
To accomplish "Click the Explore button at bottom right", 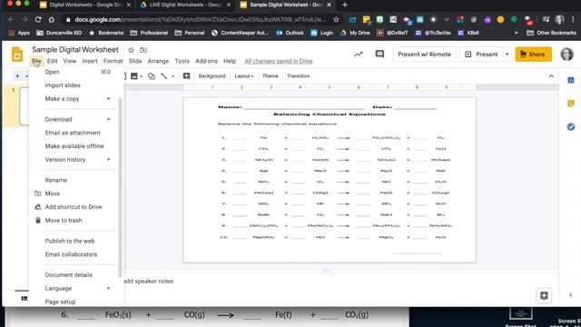I will tap(544, 295).
